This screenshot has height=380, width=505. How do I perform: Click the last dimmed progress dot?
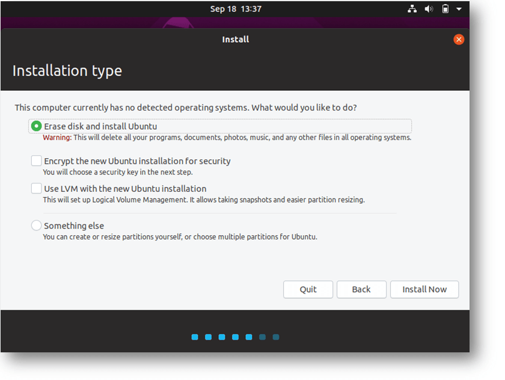(x=276, y=337)
